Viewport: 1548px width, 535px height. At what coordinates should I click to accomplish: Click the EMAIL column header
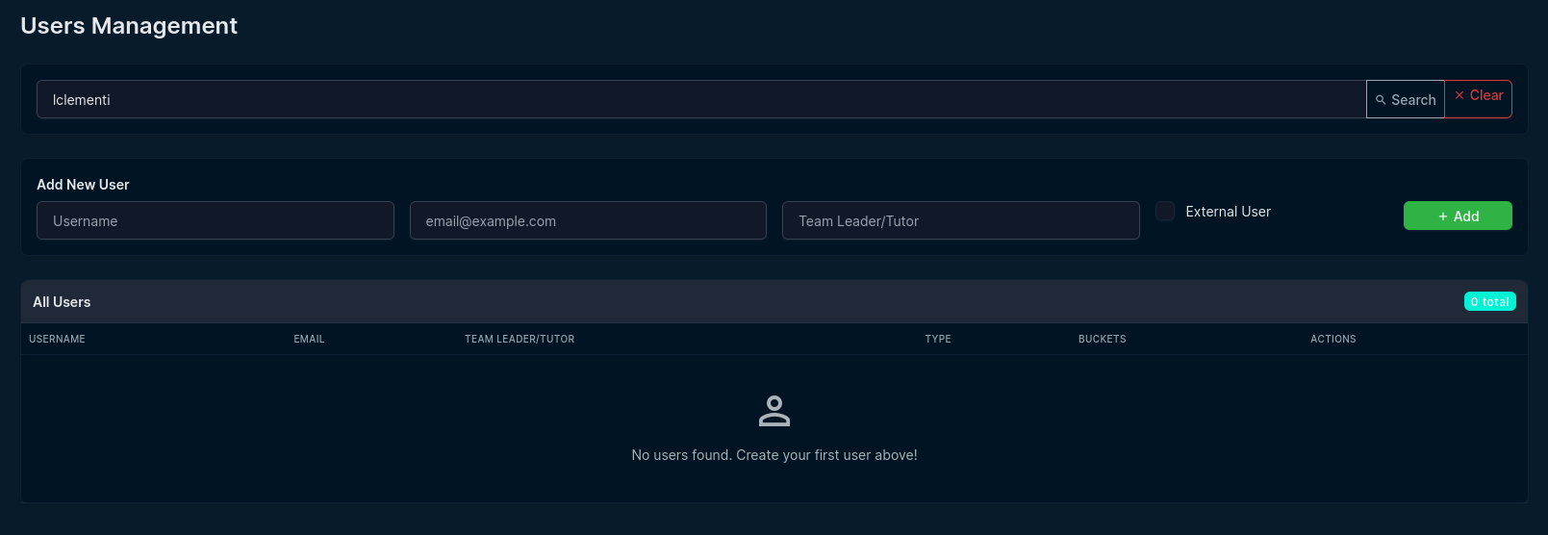pyautogui.click(x=309, y=339)
